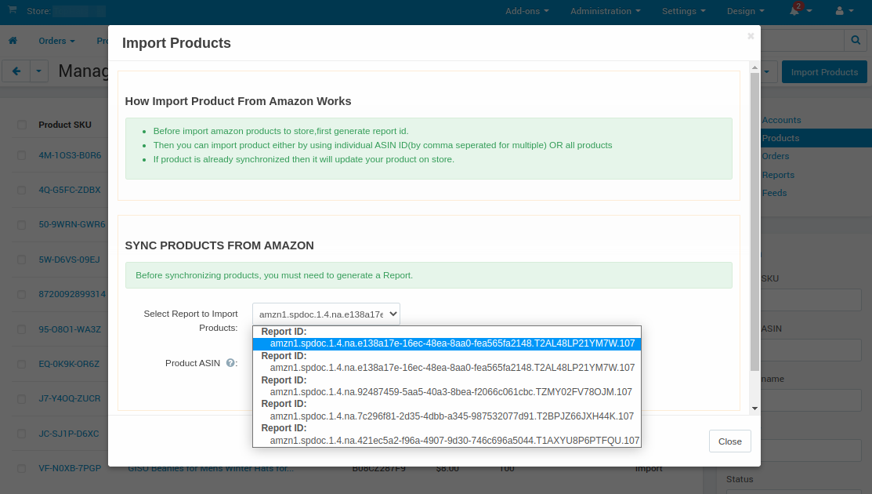872x494 pixels.
Task: Check the checkbox beside VF-N0XB-7PGP
Action: [x=21, y=468]
